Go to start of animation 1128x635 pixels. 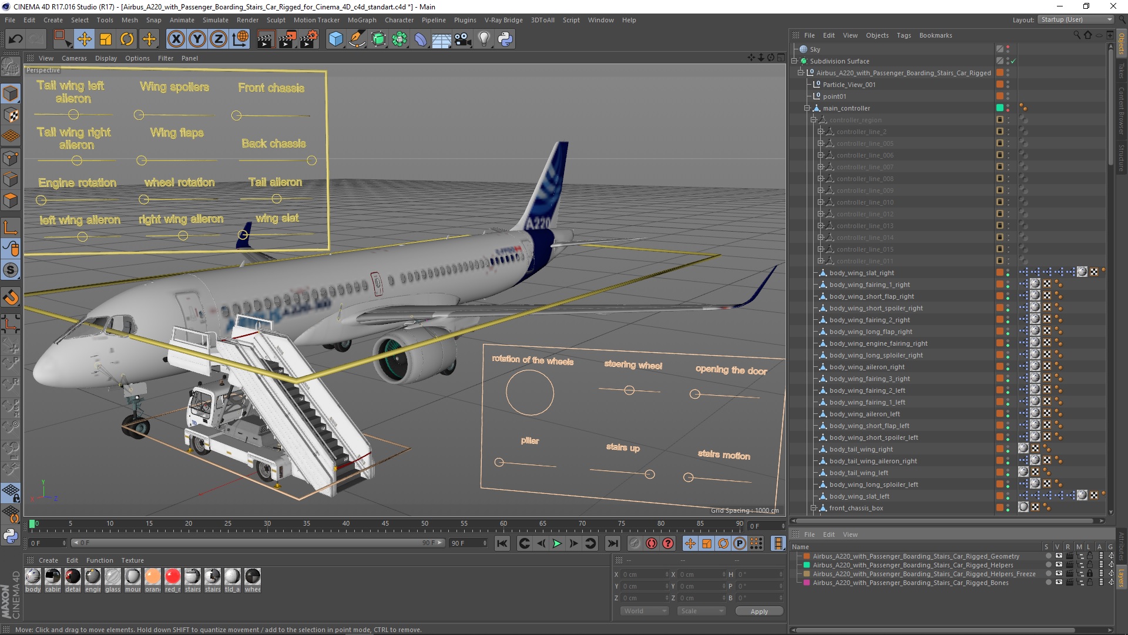point(502,543)
